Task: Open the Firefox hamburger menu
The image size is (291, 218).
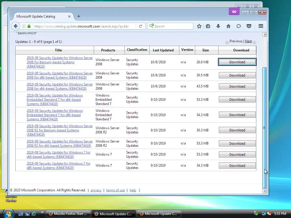Action: [261, 26]
